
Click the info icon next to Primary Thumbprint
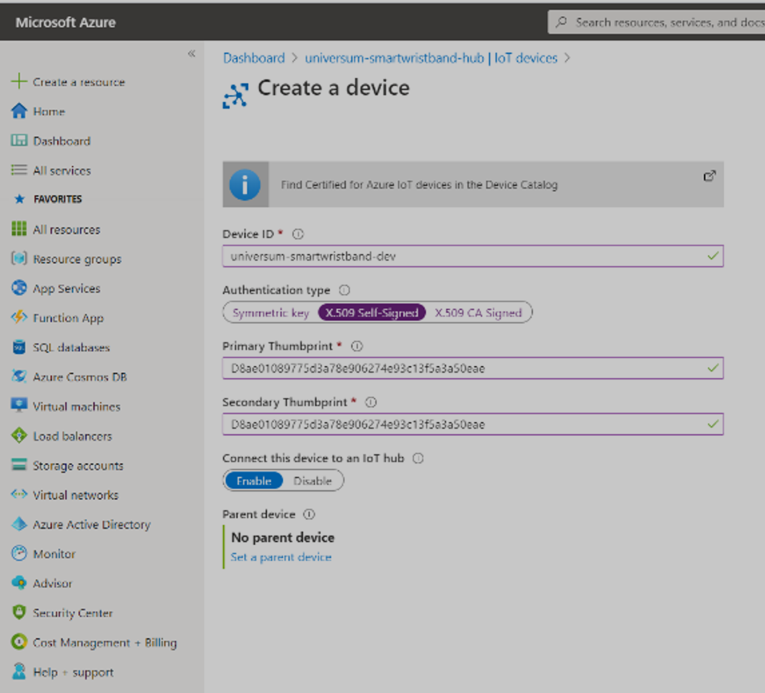[x=357, y=346]
